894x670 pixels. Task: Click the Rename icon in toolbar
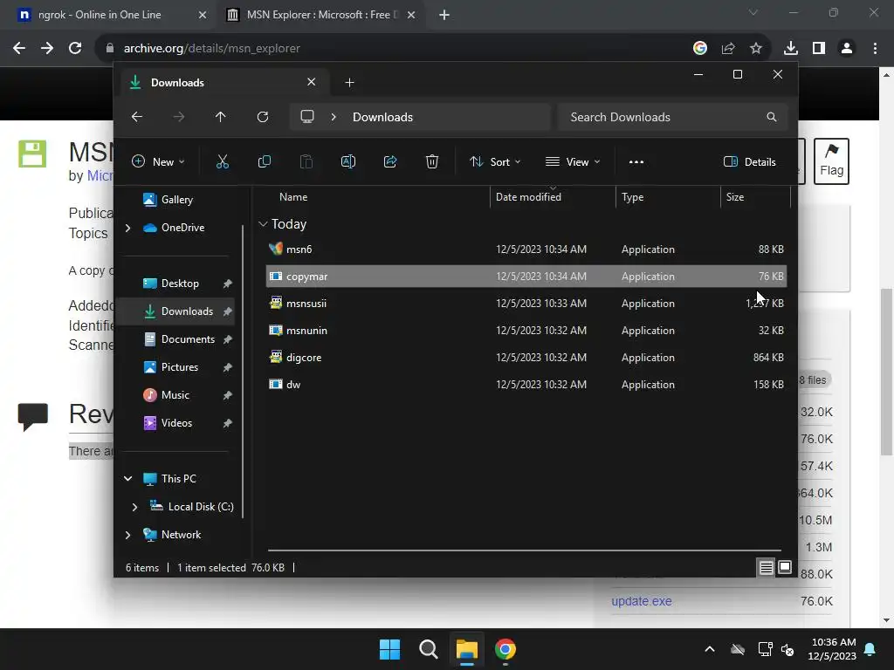(x=347, y=161)
